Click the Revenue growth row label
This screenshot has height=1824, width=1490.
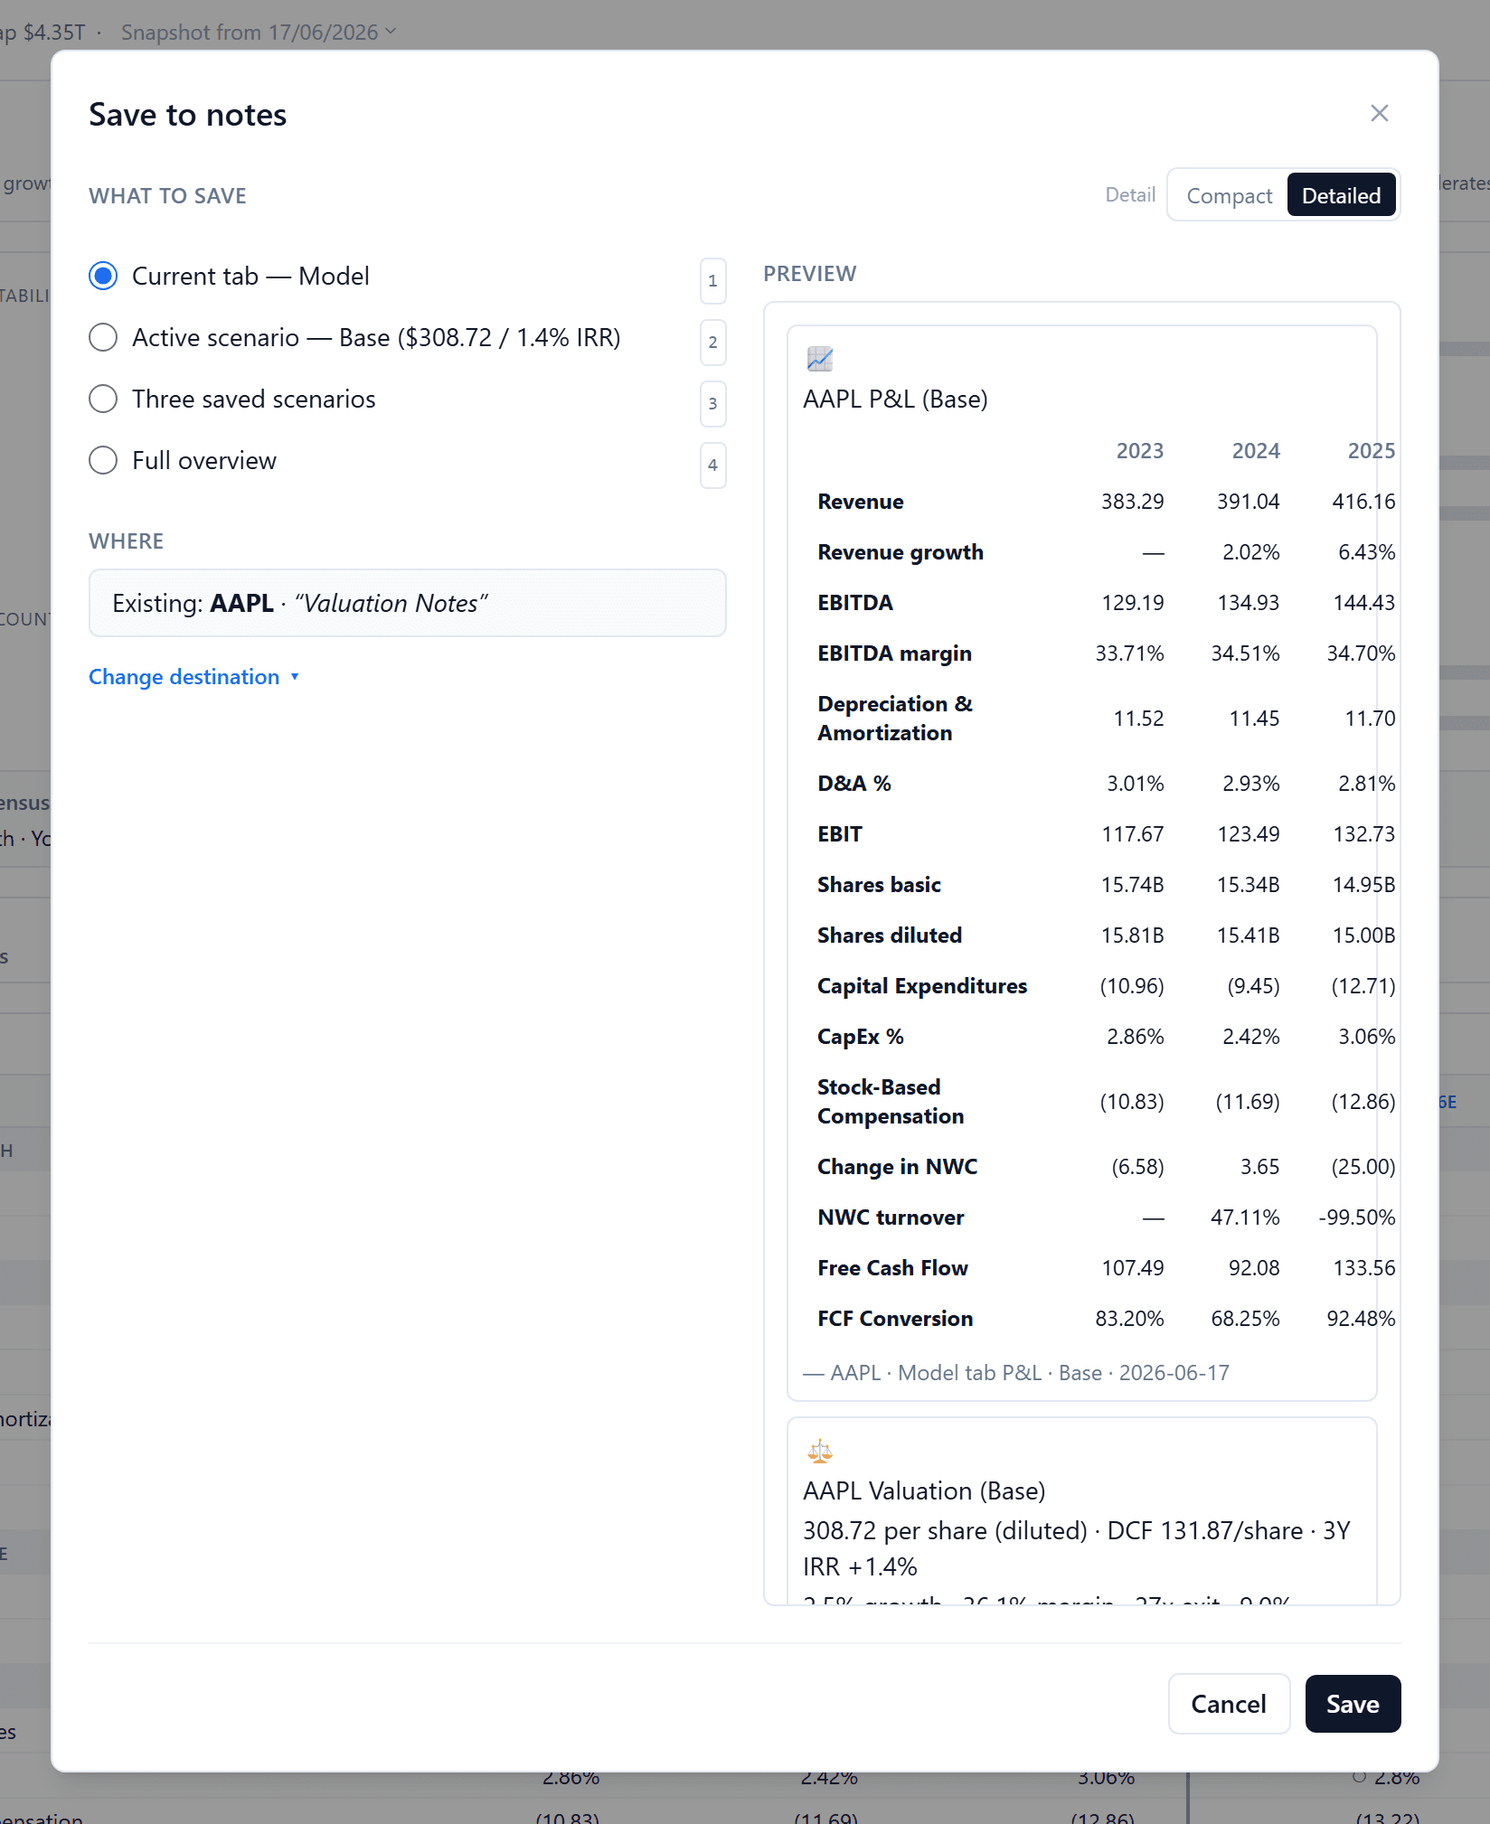(x=901, y=552)
